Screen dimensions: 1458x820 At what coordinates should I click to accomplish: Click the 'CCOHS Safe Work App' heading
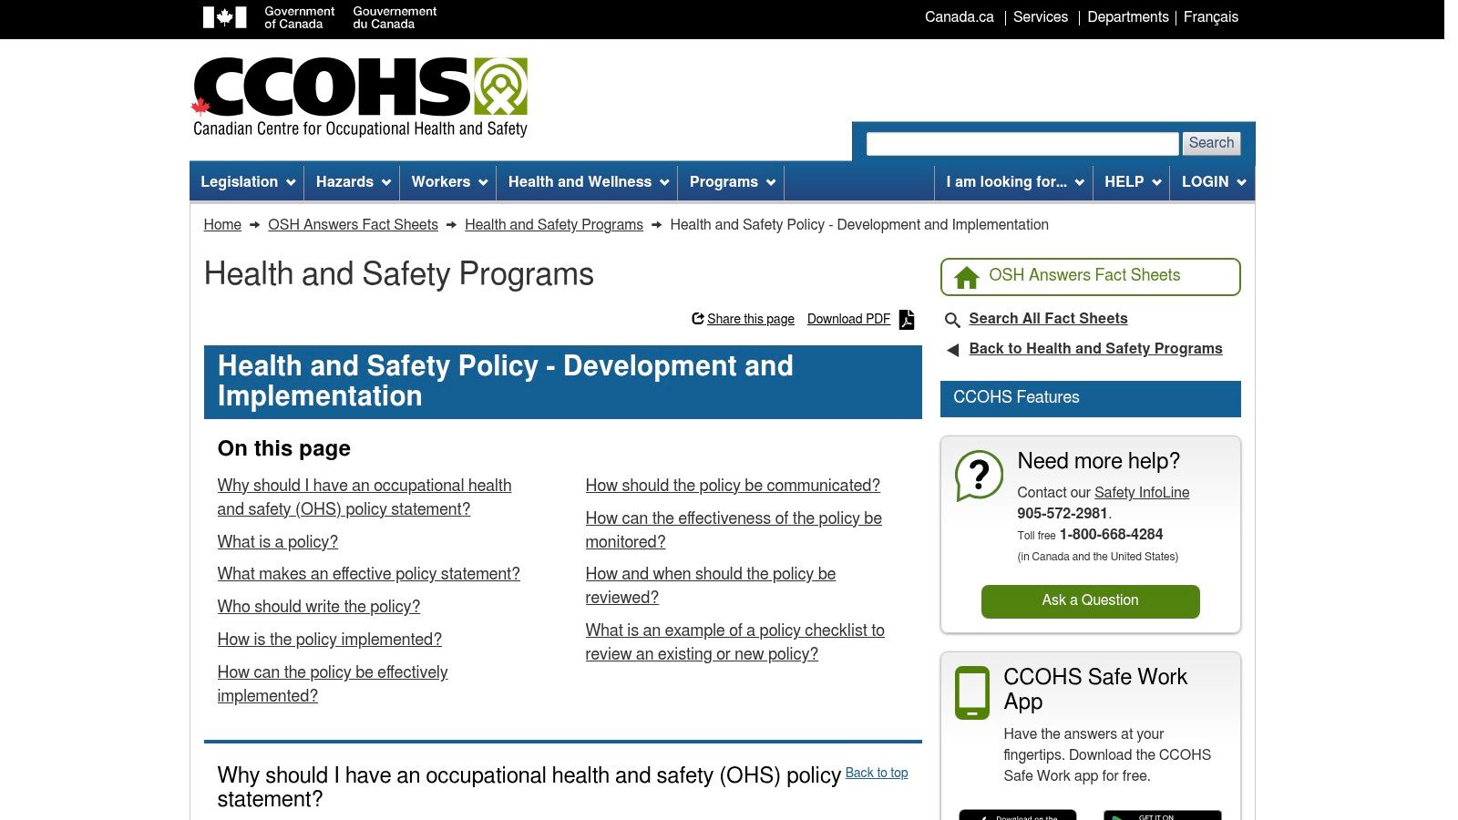point(1095,689)
